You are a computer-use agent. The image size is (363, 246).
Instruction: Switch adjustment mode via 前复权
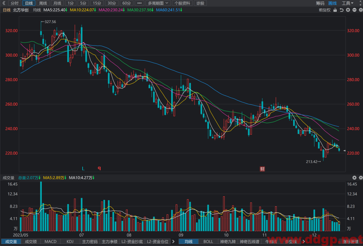(325, 10)
